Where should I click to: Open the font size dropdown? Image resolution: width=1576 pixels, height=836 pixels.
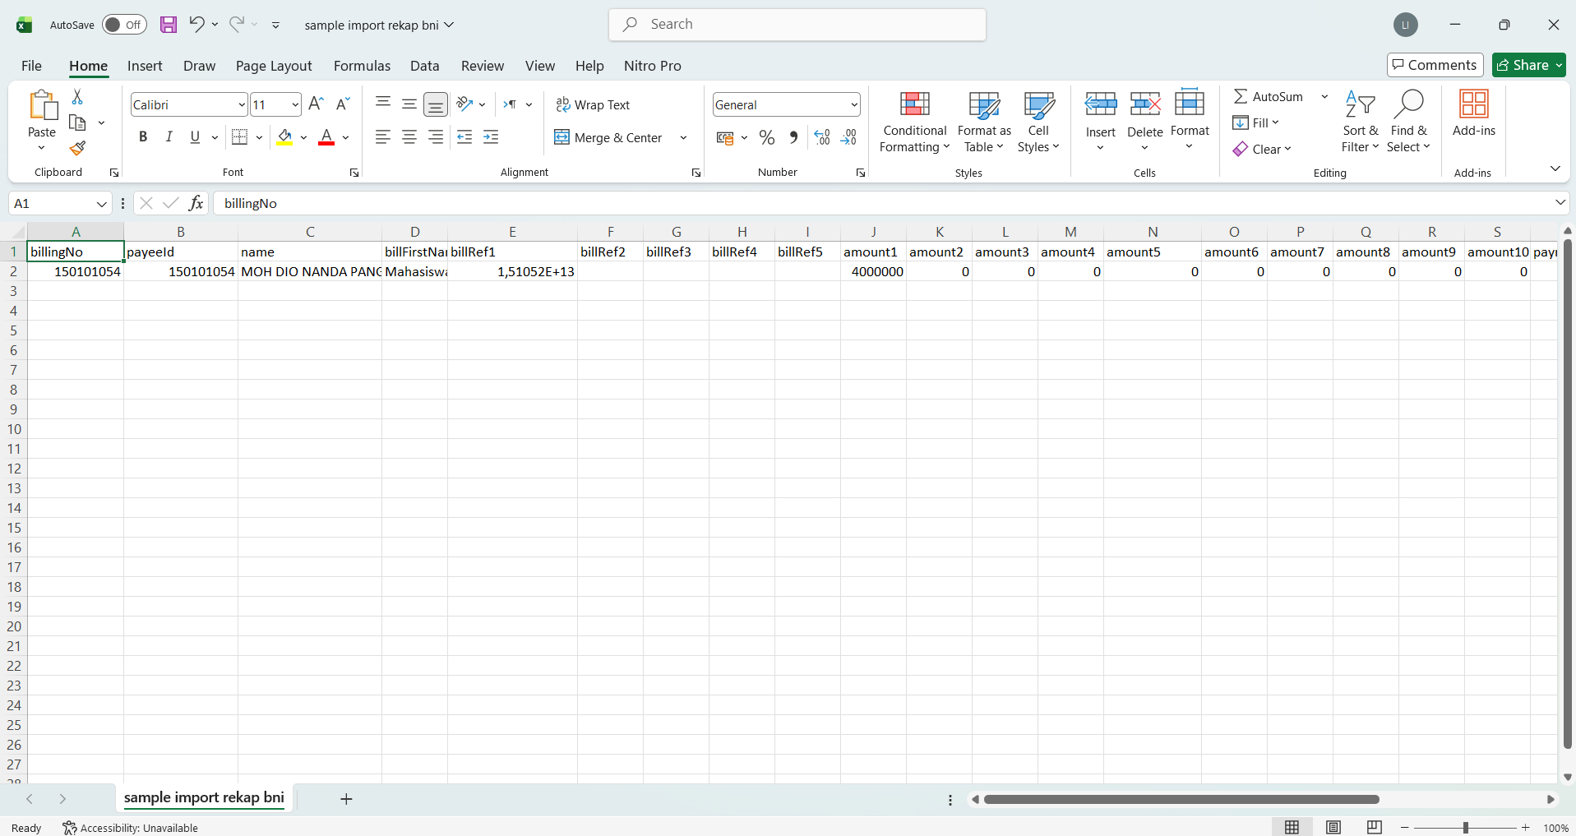[295, 104]
